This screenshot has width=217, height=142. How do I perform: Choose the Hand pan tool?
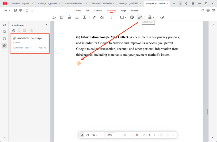(87, 135)
